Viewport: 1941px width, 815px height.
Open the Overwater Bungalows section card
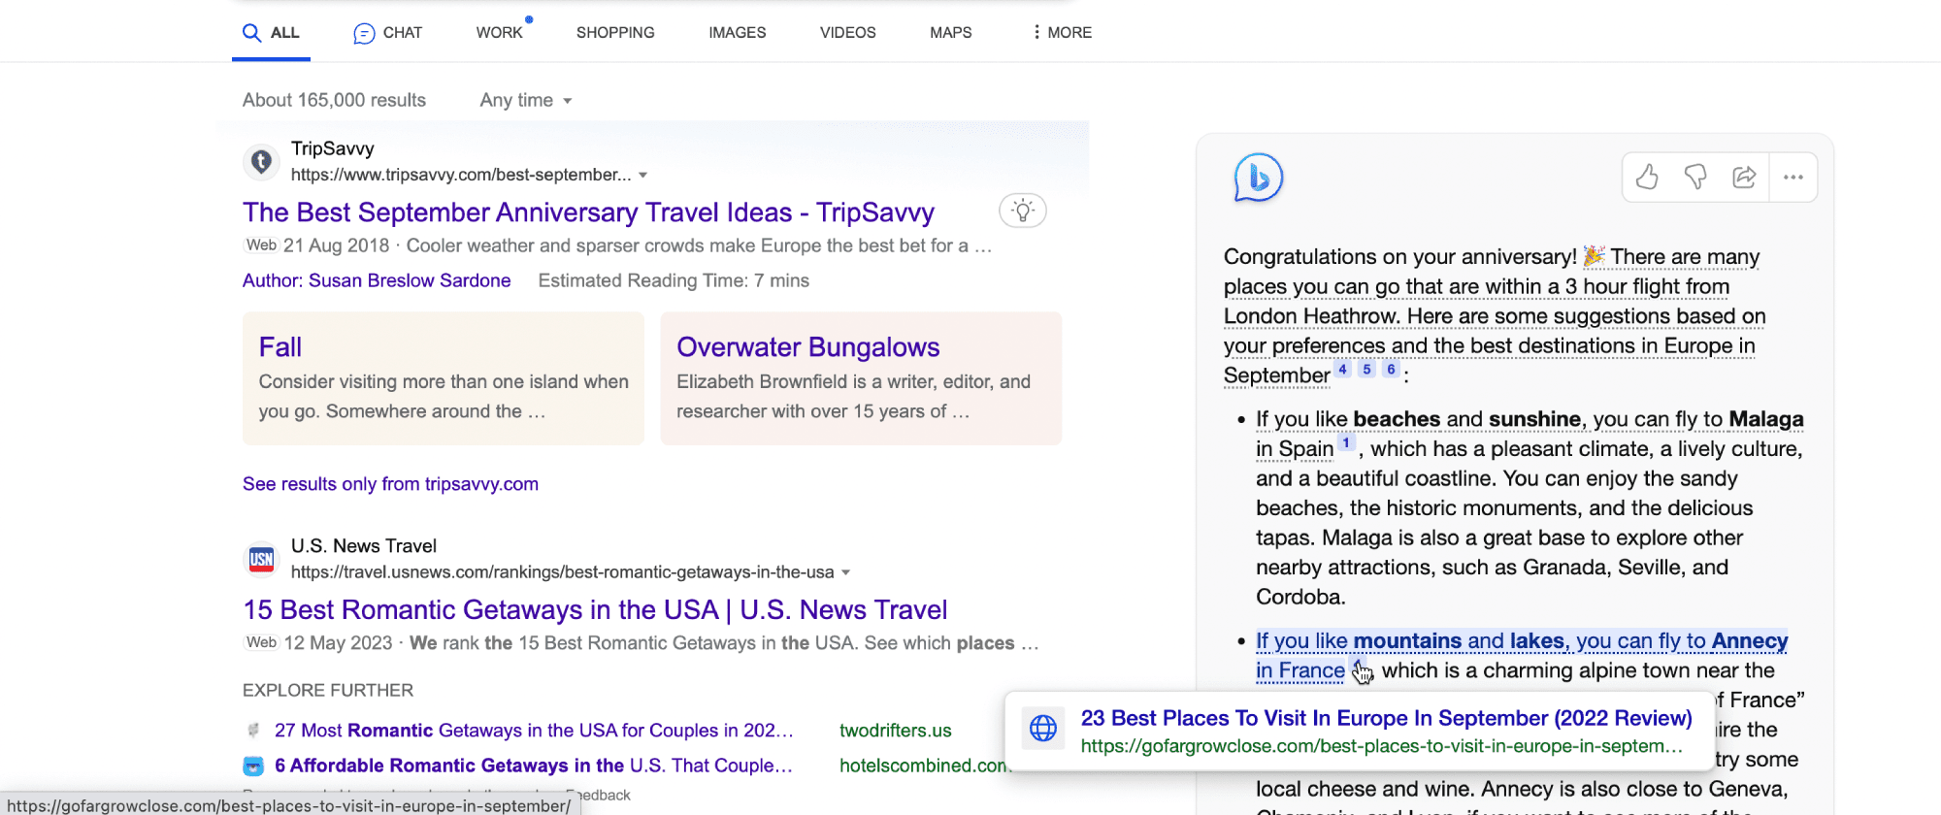(861, 378)
